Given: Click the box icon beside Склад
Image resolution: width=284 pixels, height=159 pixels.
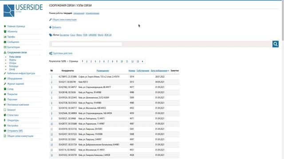Looking at the screenshot, I should [5, 89].
